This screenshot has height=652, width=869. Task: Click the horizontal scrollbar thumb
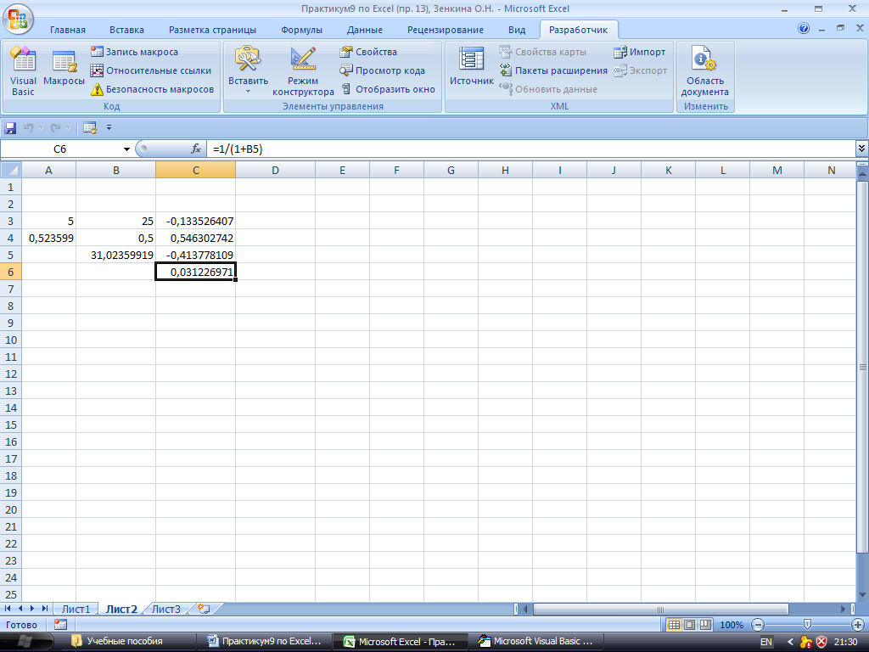[x=659, y=609]
